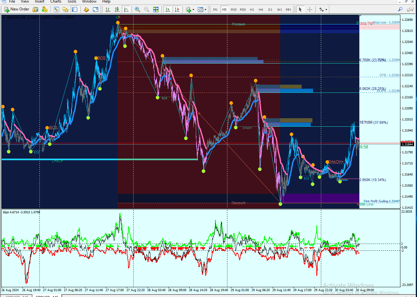The height and width of the screenshot is (297, 417).
Task: Click the Zoom Out magnifier icon
Action: tap(147, 9)
